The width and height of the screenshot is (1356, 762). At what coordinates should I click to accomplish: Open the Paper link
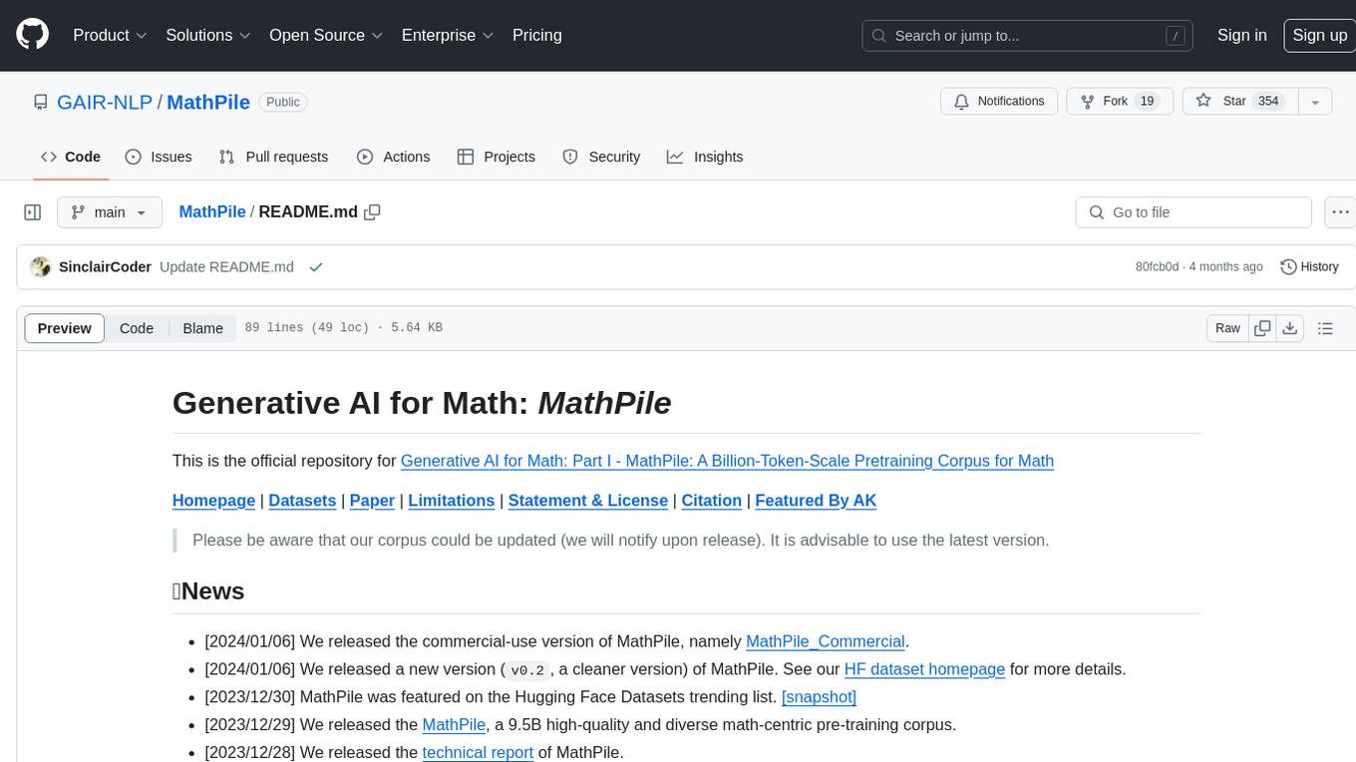372,501
